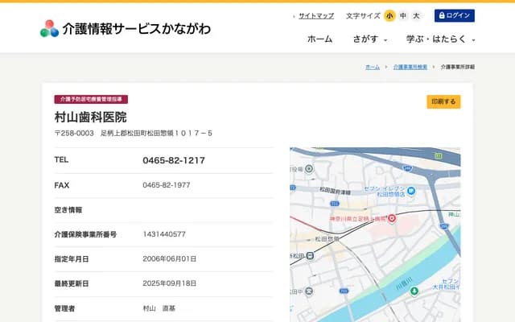The width and height of the screenshot is (515, 322).
Task: Expand the 学ぶ・はたらく menu
Action: tap(440, 39)
